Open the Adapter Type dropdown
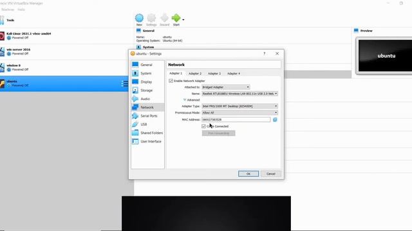The width and height of the screenshot is (412, 231). tap(239, 106)
